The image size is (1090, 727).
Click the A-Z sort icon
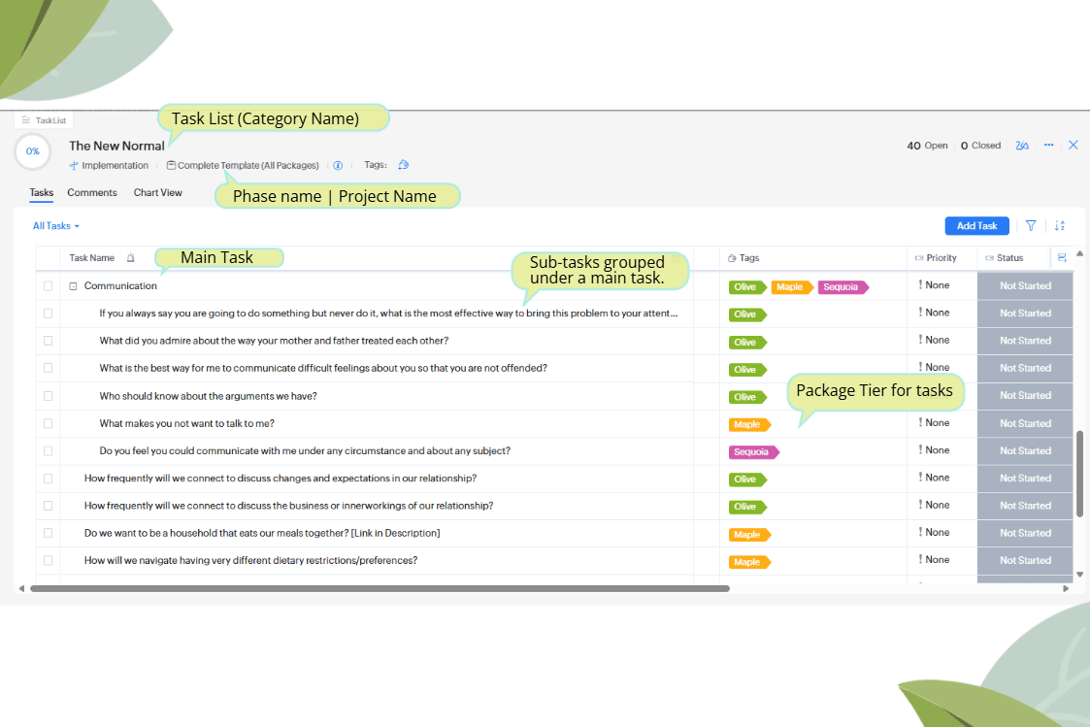[x=1060, y=226]
